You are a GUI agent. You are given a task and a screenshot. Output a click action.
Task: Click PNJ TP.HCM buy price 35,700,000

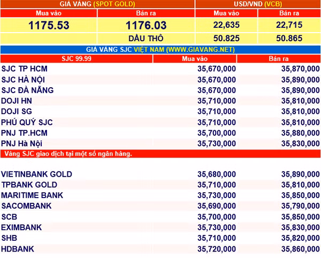(x=217, y=133)
